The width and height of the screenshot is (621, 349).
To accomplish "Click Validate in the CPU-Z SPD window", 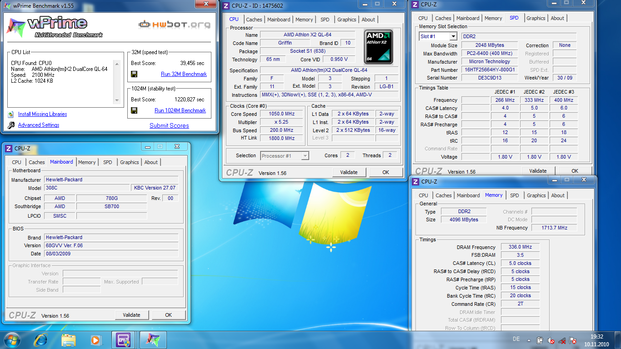I will pos(538,171).
